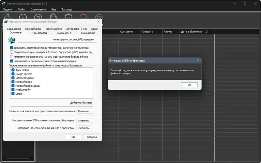The height and width of the screenshot is (163, 261).
Task: Click the Размер column header
Action: [x=171, y=31]
